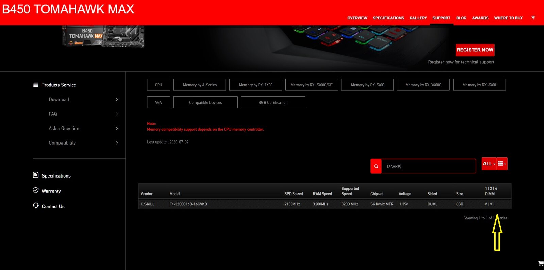
Task: Open the FAQ sidebar link
Action: click(53, 114)
